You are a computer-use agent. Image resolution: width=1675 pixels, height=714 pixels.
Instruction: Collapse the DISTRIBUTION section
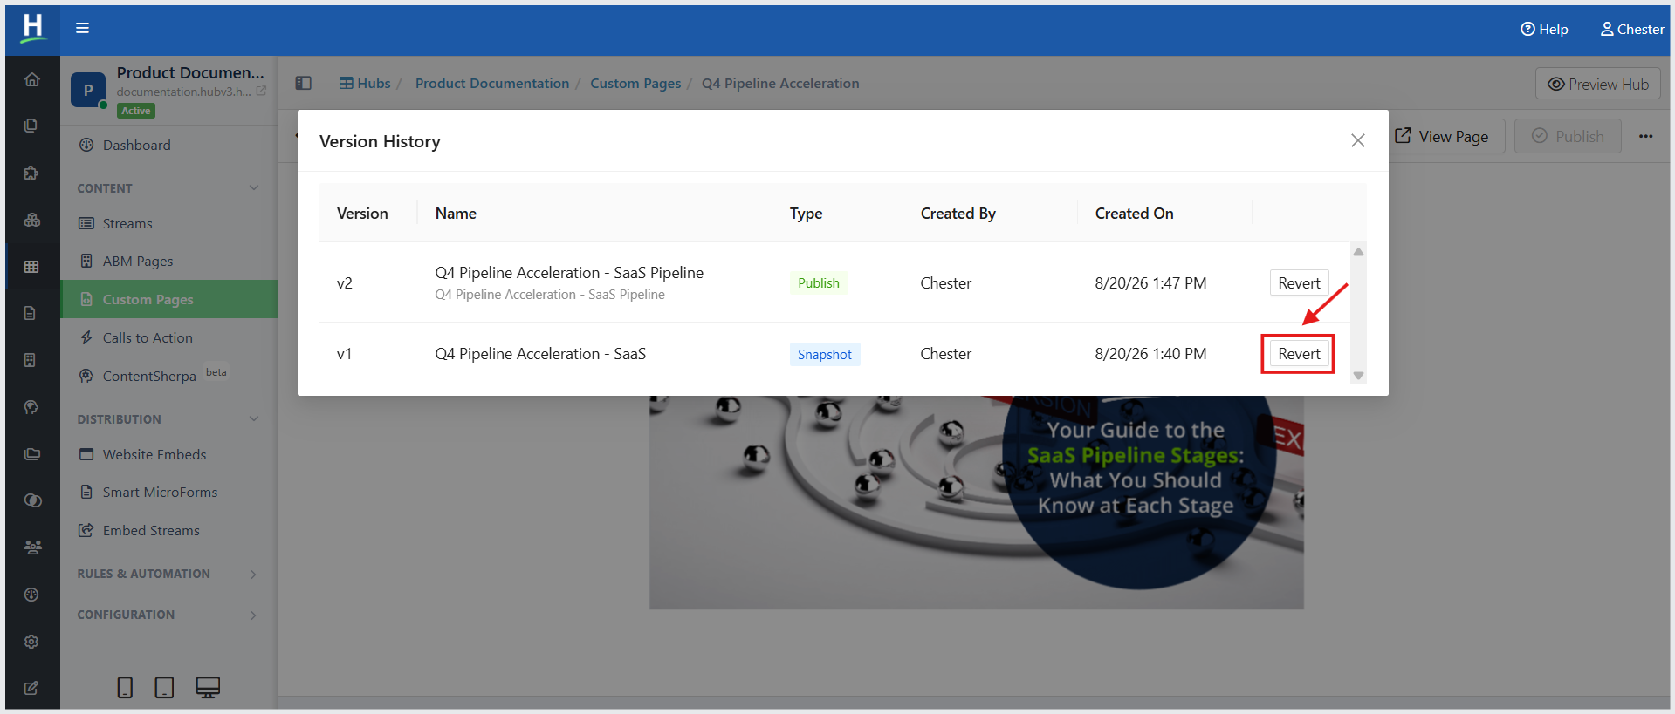point(254,418)
